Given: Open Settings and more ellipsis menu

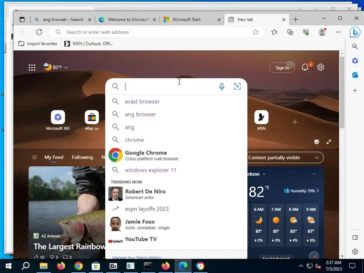Looking at the screenshot, I should coord(338,32).
